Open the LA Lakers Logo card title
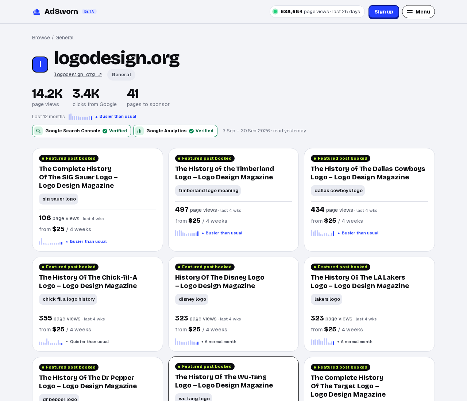467x401 pixels. tap(360, 281)
